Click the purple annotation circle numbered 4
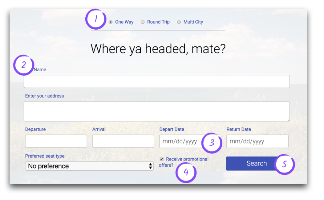Image resolution: width=324 pixels, height=200 pixels. [186, 172]
